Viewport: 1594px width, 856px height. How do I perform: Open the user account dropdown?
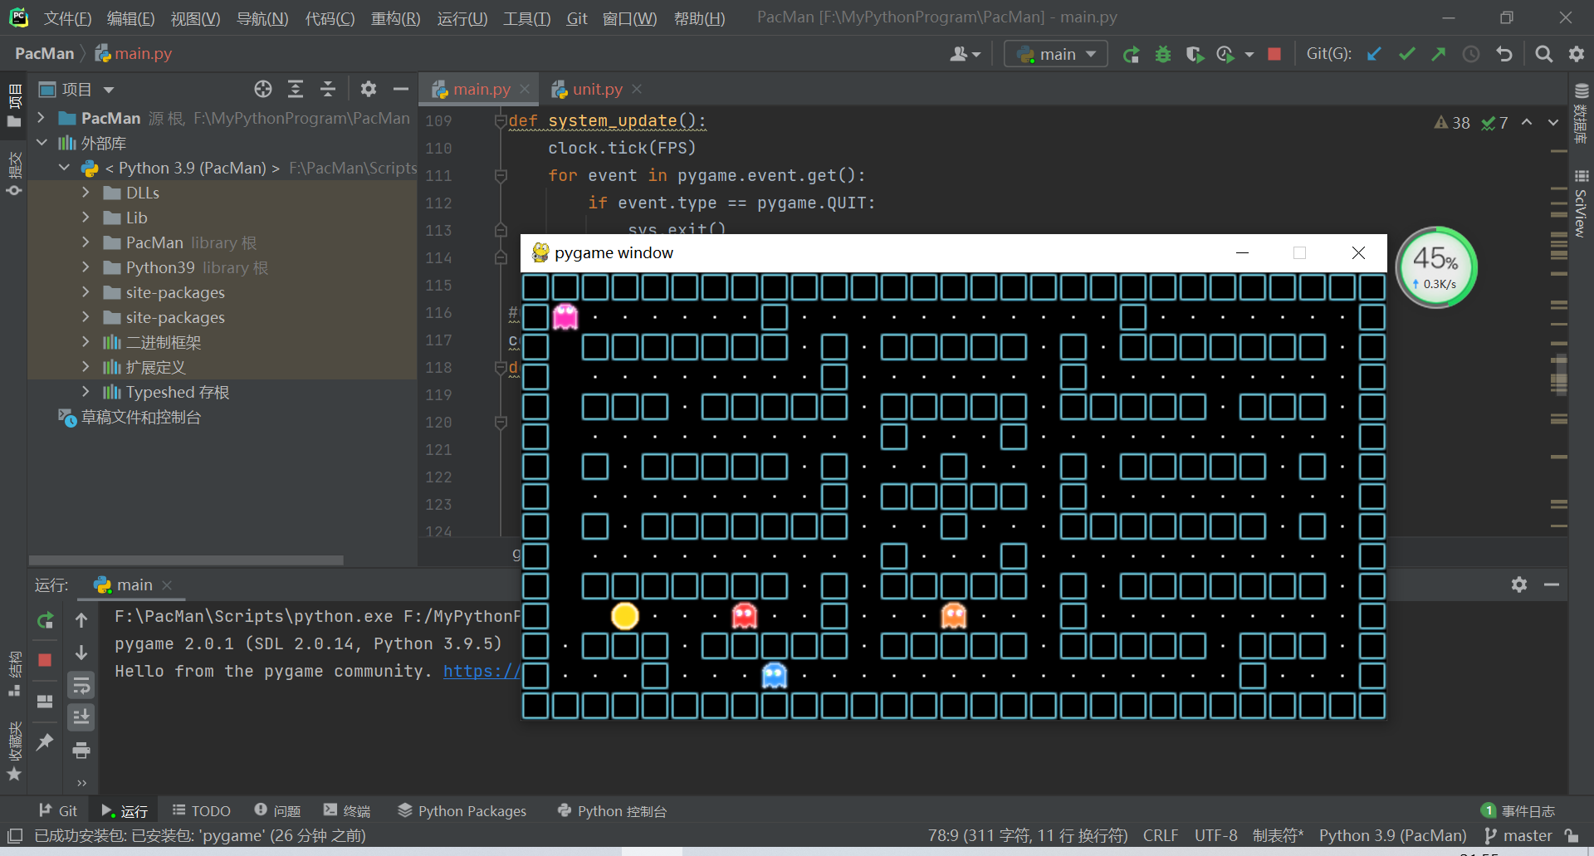(965, 54)
